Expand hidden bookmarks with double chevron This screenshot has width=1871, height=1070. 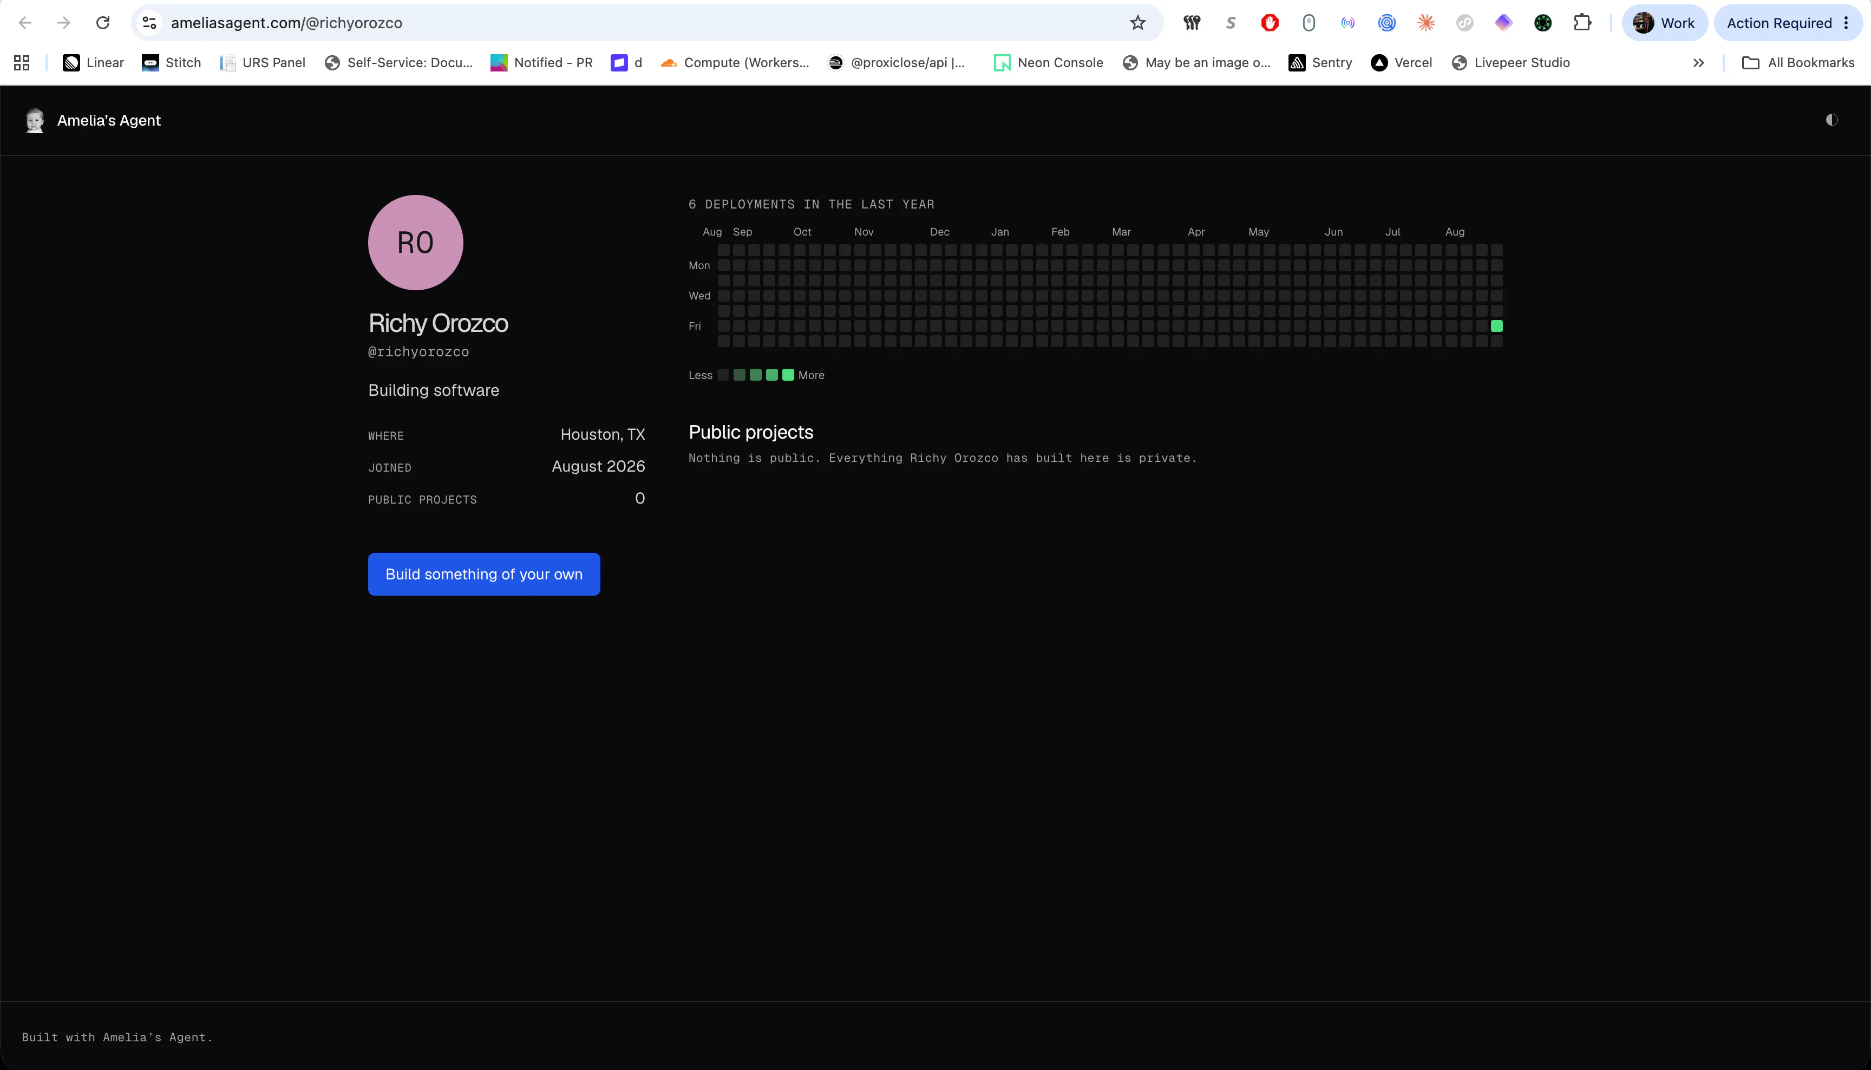pyautogui.click(x=1698, y=63)
